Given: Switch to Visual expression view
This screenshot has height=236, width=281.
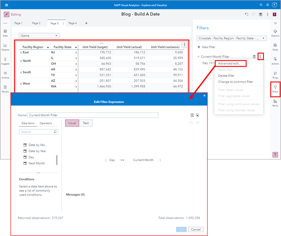Looking at the screenshot, I should (72, 123).
